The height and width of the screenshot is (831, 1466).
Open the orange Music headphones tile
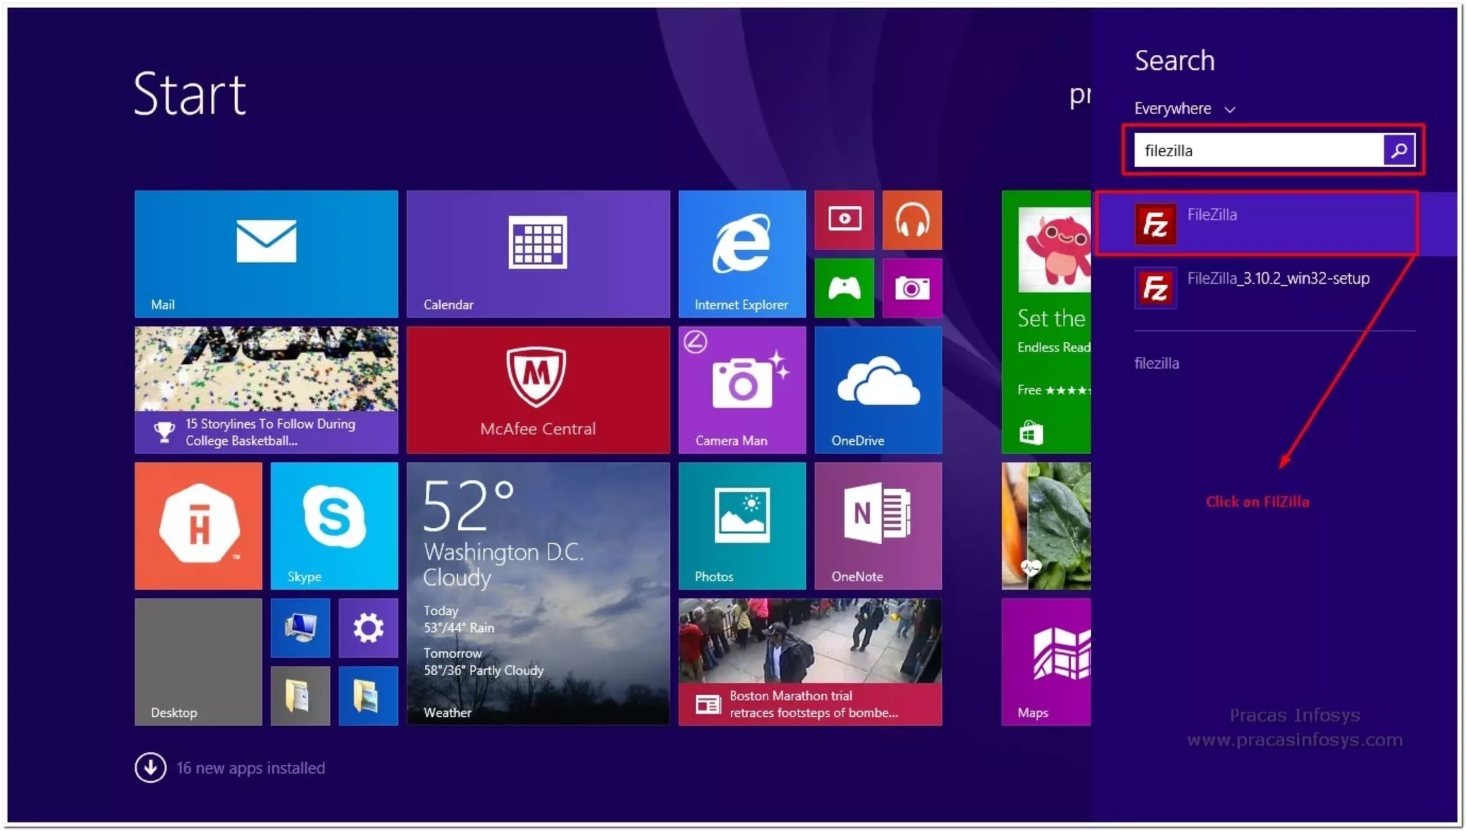point(912,220)
